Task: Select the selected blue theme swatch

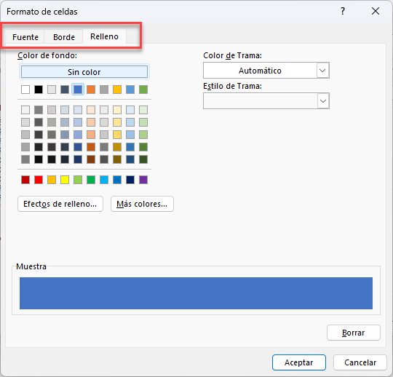Action: coord(78,90)
